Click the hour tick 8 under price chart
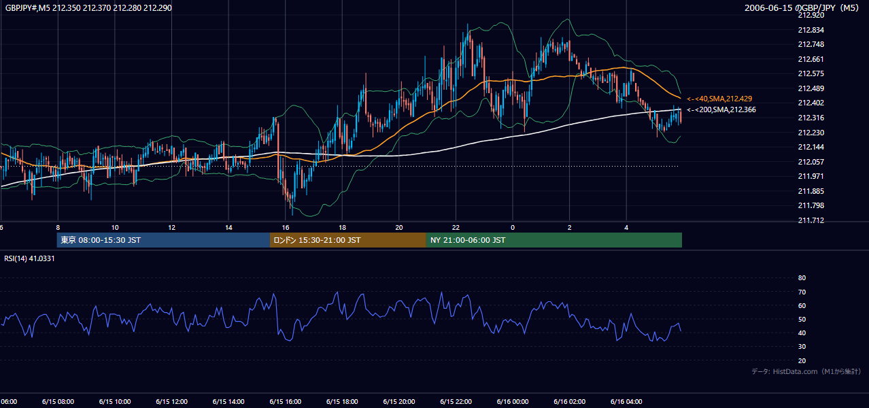The width and height of the screenshot is (869, 408). point(58,227)
